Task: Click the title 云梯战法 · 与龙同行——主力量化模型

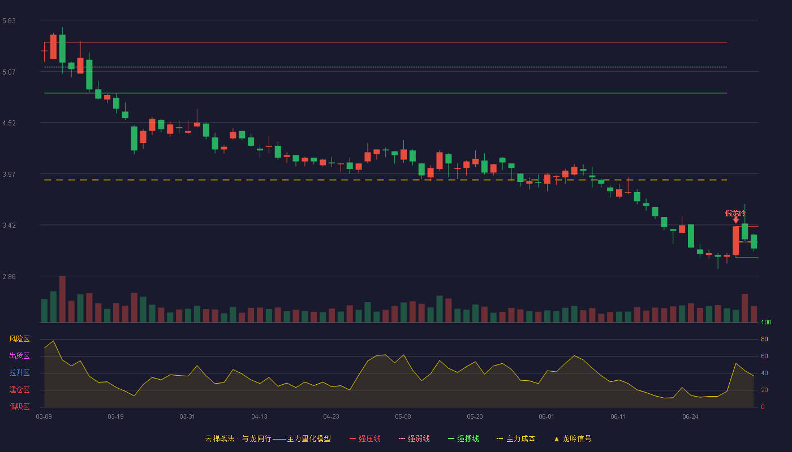Action: pos(268,438)
